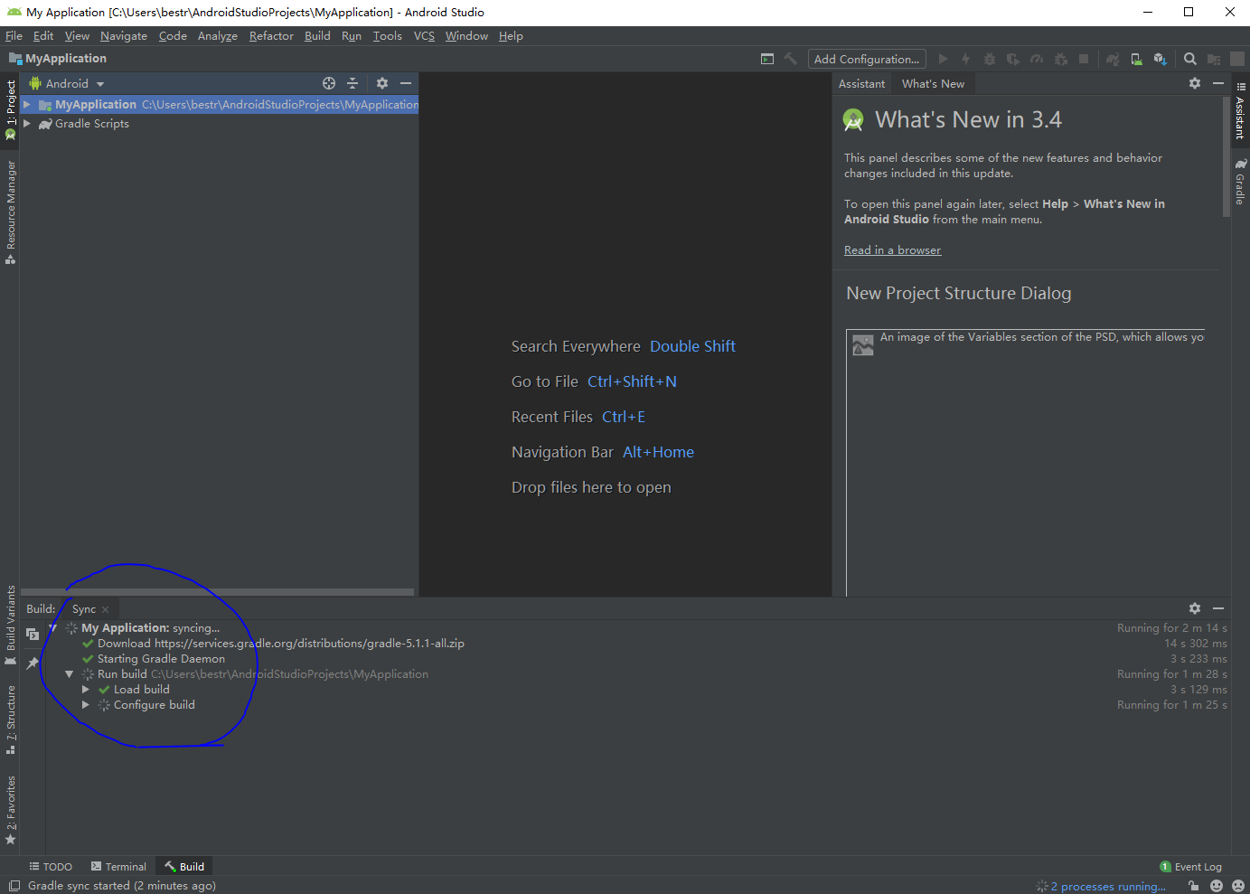Open the Read in a browser link

coord(892,250)
